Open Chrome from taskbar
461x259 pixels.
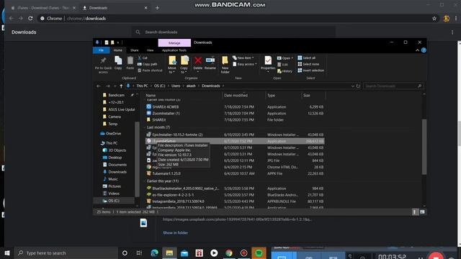pos(229,253)
